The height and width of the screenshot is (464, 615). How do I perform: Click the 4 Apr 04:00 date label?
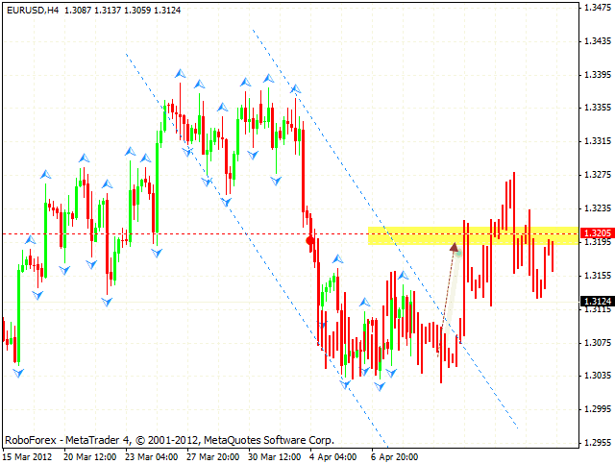[333, 457]
